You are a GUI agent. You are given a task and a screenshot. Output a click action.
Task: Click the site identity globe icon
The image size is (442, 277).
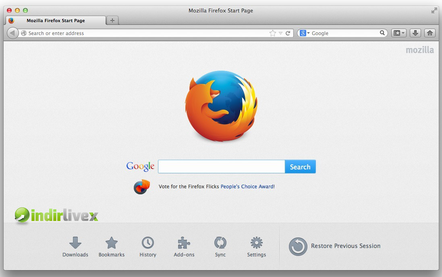coord(24,33)
